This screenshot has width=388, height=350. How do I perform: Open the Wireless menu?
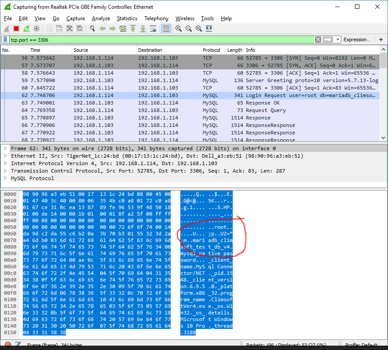point(185,18)
